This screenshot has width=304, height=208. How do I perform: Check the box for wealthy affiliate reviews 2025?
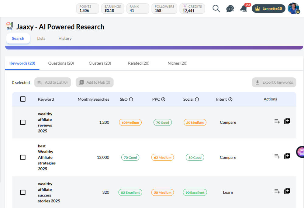click(x=23, y=122)
